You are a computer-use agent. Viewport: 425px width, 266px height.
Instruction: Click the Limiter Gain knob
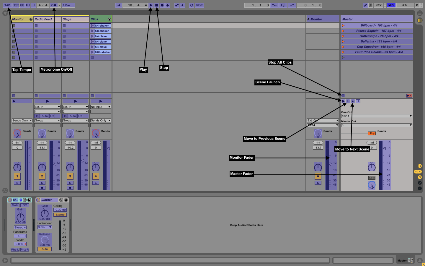(x=45, y=213)
